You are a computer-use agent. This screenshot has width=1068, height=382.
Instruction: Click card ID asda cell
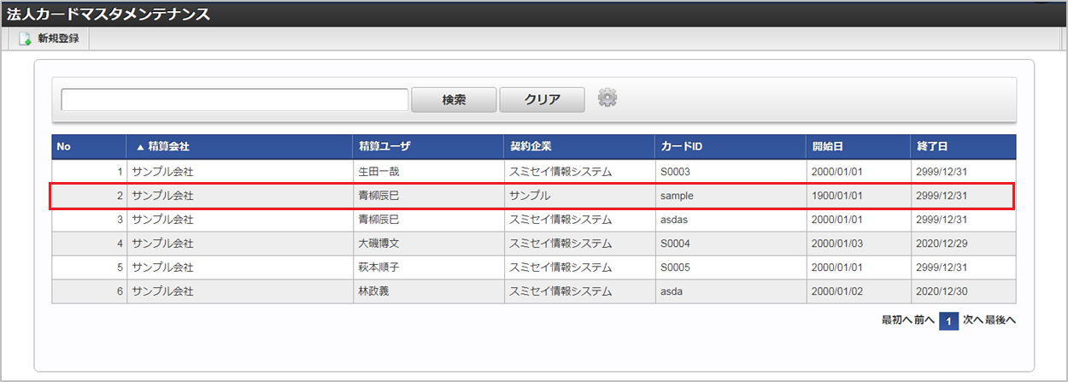pyautogui.click(x=731, y=291)
